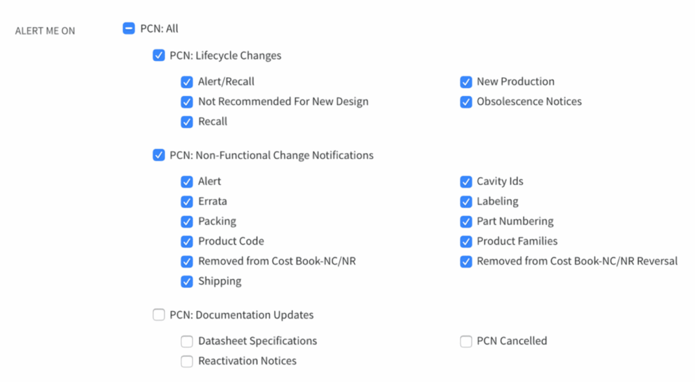Uncheck the Shipping checkbox
Screen dimensions: 695x382
coord(187,282)
